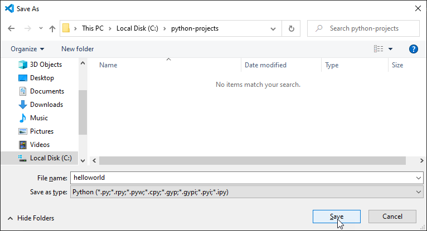The width and height of the screenshot is (427, 231).
Task: Open the recent locations dropdown arrow
Action: pyautogui.click(x=41, y=28)
